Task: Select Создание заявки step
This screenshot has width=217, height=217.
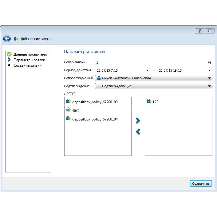Action: pyautogui.click(x=27, y=65)
